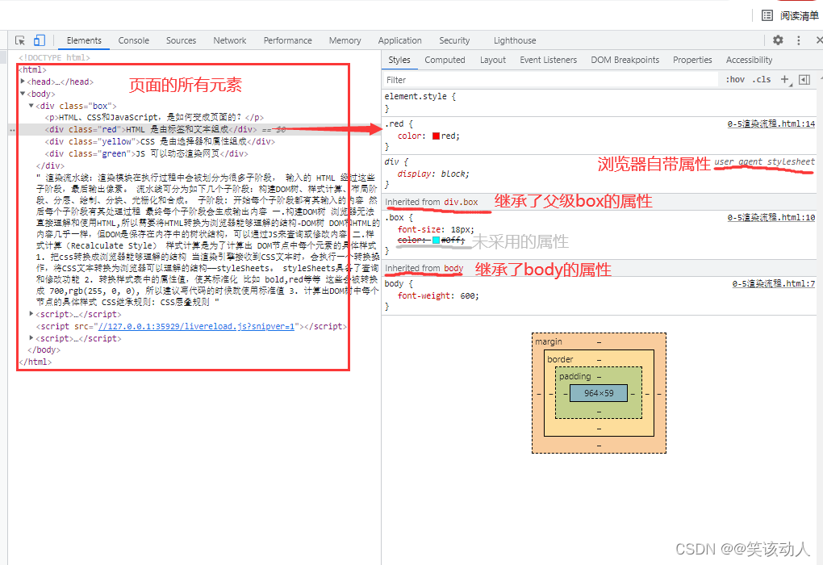The height and width of the screenshot is (565, 823).
Task: Select the Event Listeners sub-tab
Action: [548, 60]
